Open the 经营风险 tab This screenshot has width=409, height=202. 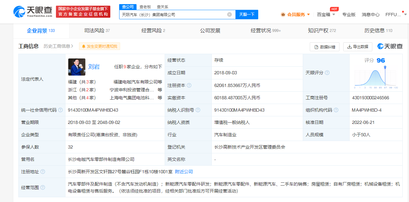(x=153, y=31)
